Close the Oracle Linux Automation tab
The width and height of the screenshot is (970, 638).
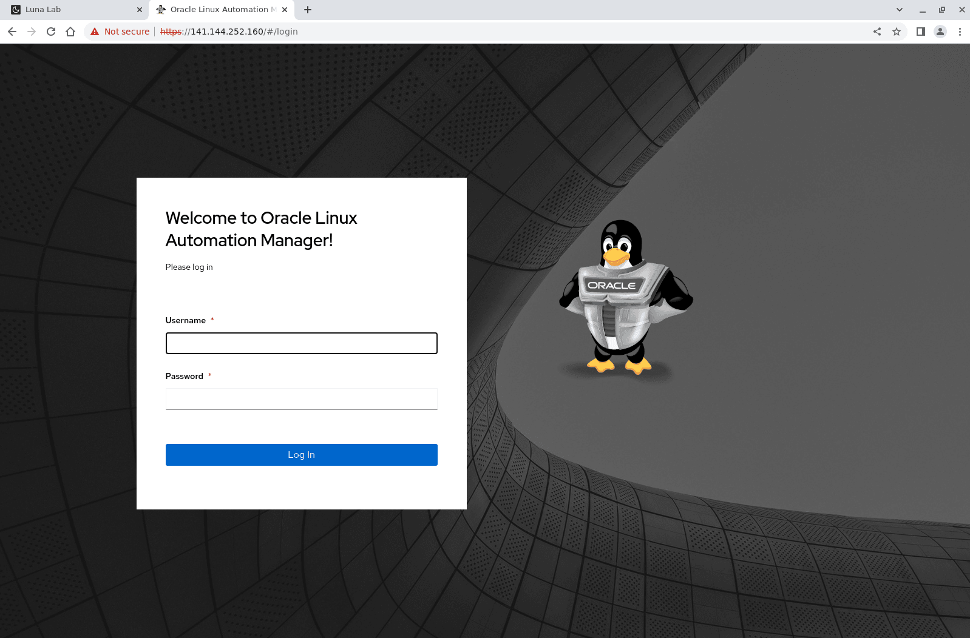point(285,10)
